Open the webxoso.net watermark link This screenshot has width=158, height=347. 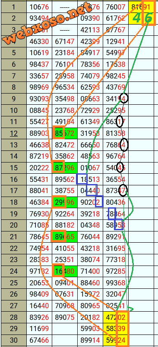tap(47, 23)
